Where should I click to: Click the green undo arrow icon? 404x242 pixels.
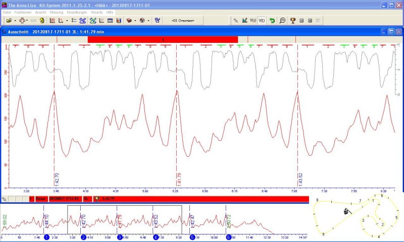click(x=272, y=21)
